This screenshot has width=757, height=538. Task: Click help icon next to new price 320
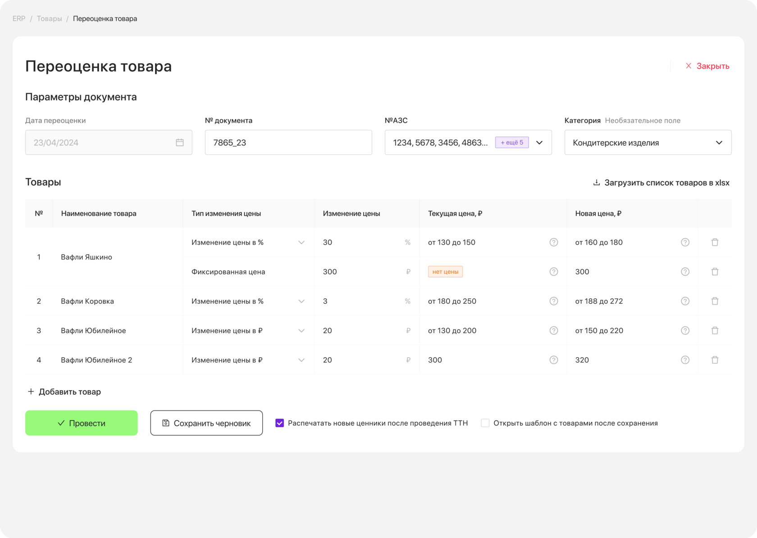[x=685, y=360]
